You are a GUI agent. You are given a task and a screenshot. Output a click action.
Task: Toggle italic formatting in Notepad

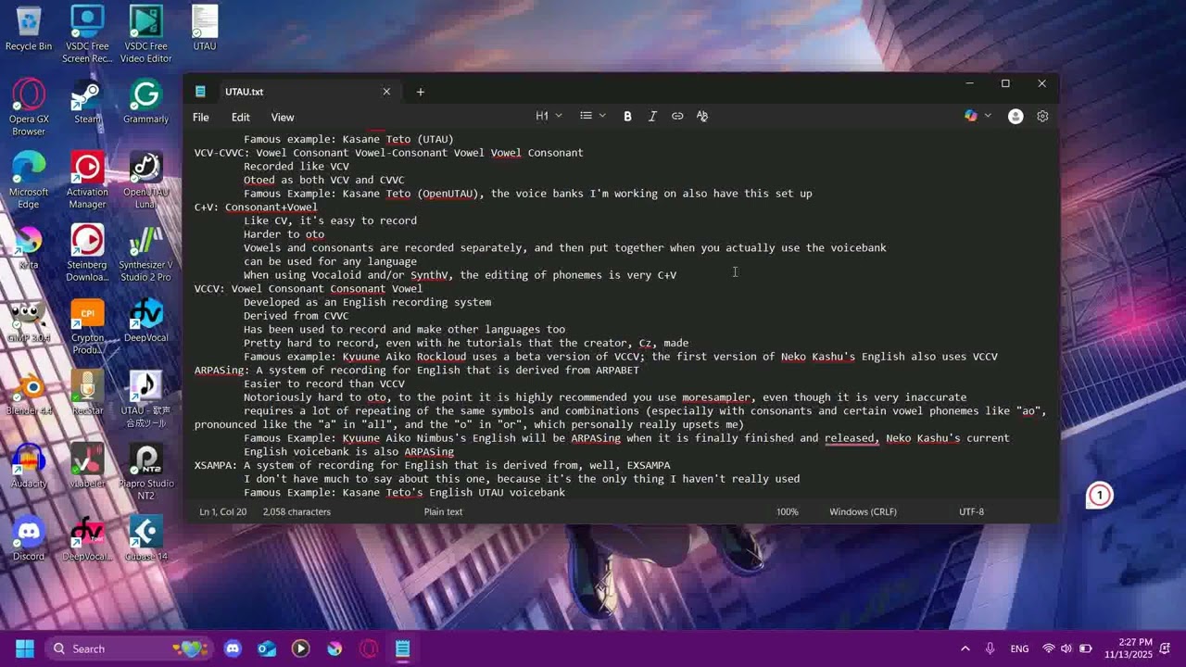(652, 116)
